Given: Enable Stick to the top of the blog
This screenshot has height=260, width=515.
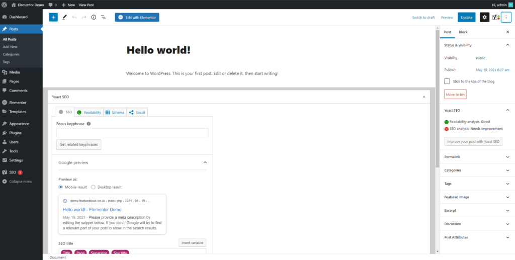Looking at the screenshot, I should click(x=448, y=81).
